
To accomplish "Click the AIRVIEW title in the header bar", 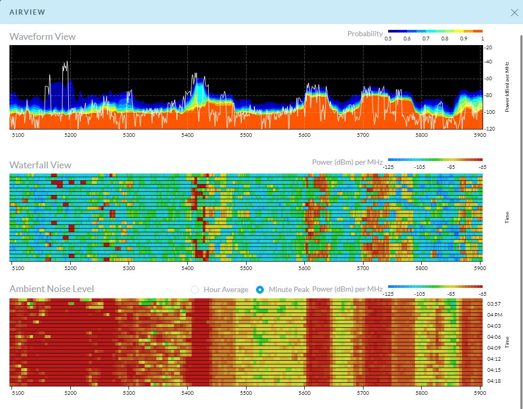I will coord(27,12).
